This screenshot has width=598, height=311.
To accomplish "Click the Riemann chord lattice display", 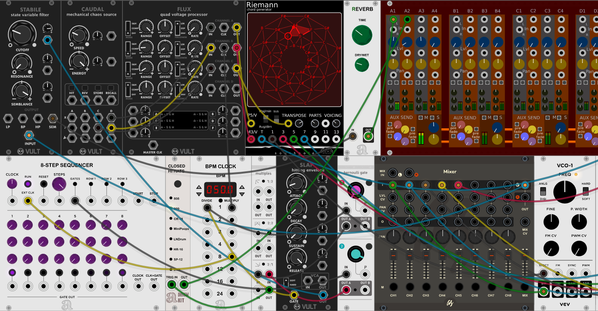I will (294, 59).
